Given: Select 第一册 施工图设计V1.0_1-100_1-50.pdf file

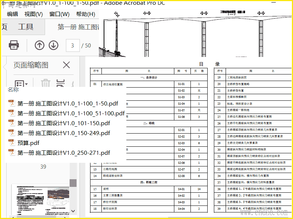Looking at the screenshot, I should (x=68, y=104).
